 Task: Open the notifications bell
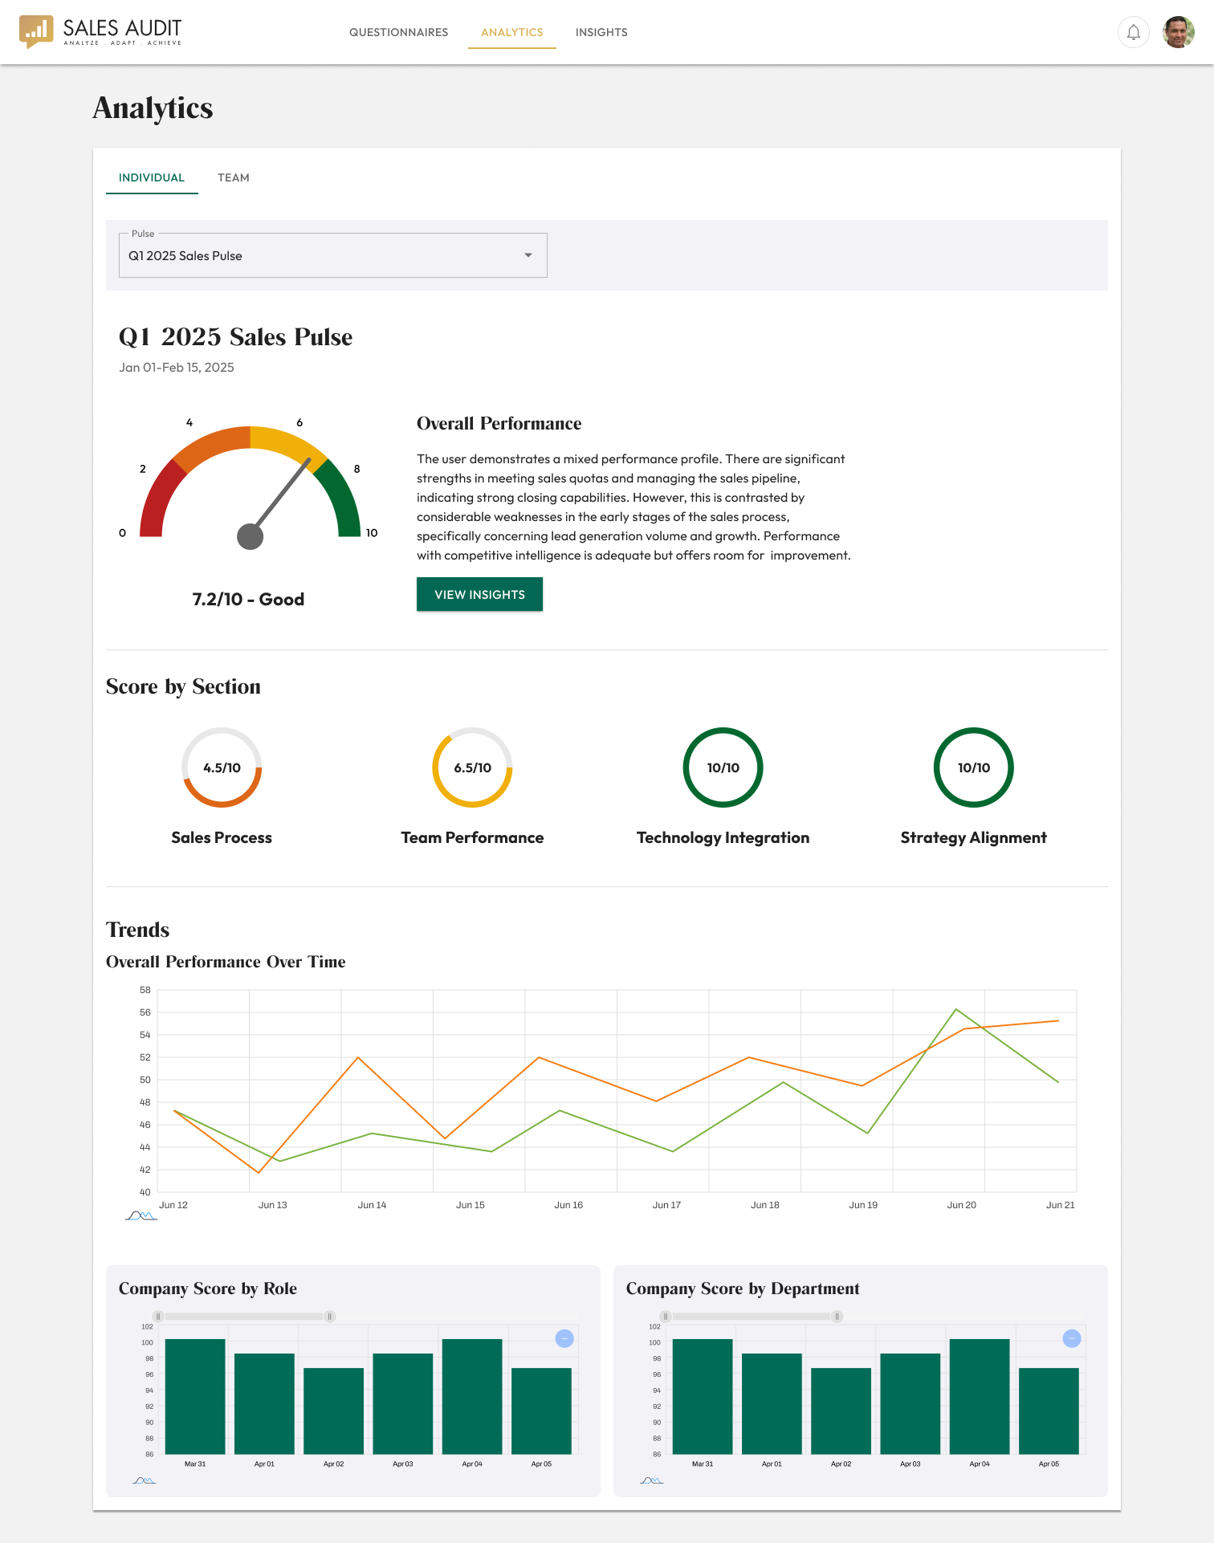point(1133,33)
